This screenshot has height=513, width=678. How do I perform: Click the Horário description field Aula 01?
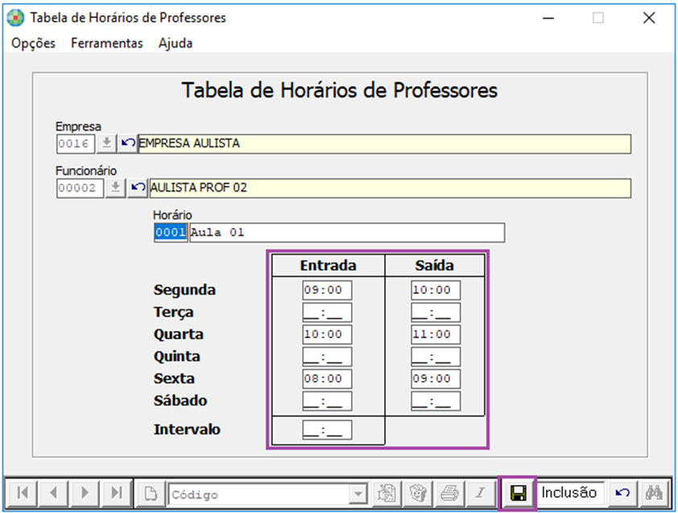(347, 233)
